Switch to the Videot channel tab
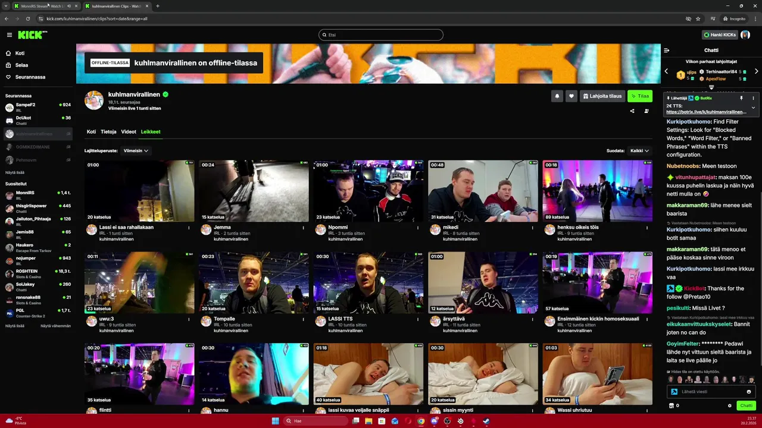Viewport: 762px width, 428px height. [129, 132]
